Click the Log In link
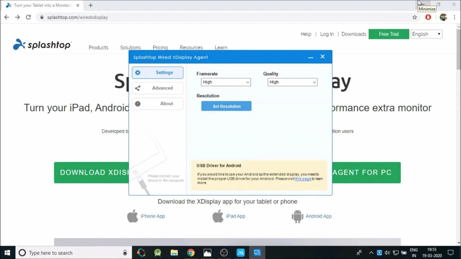 coord(327,34)
